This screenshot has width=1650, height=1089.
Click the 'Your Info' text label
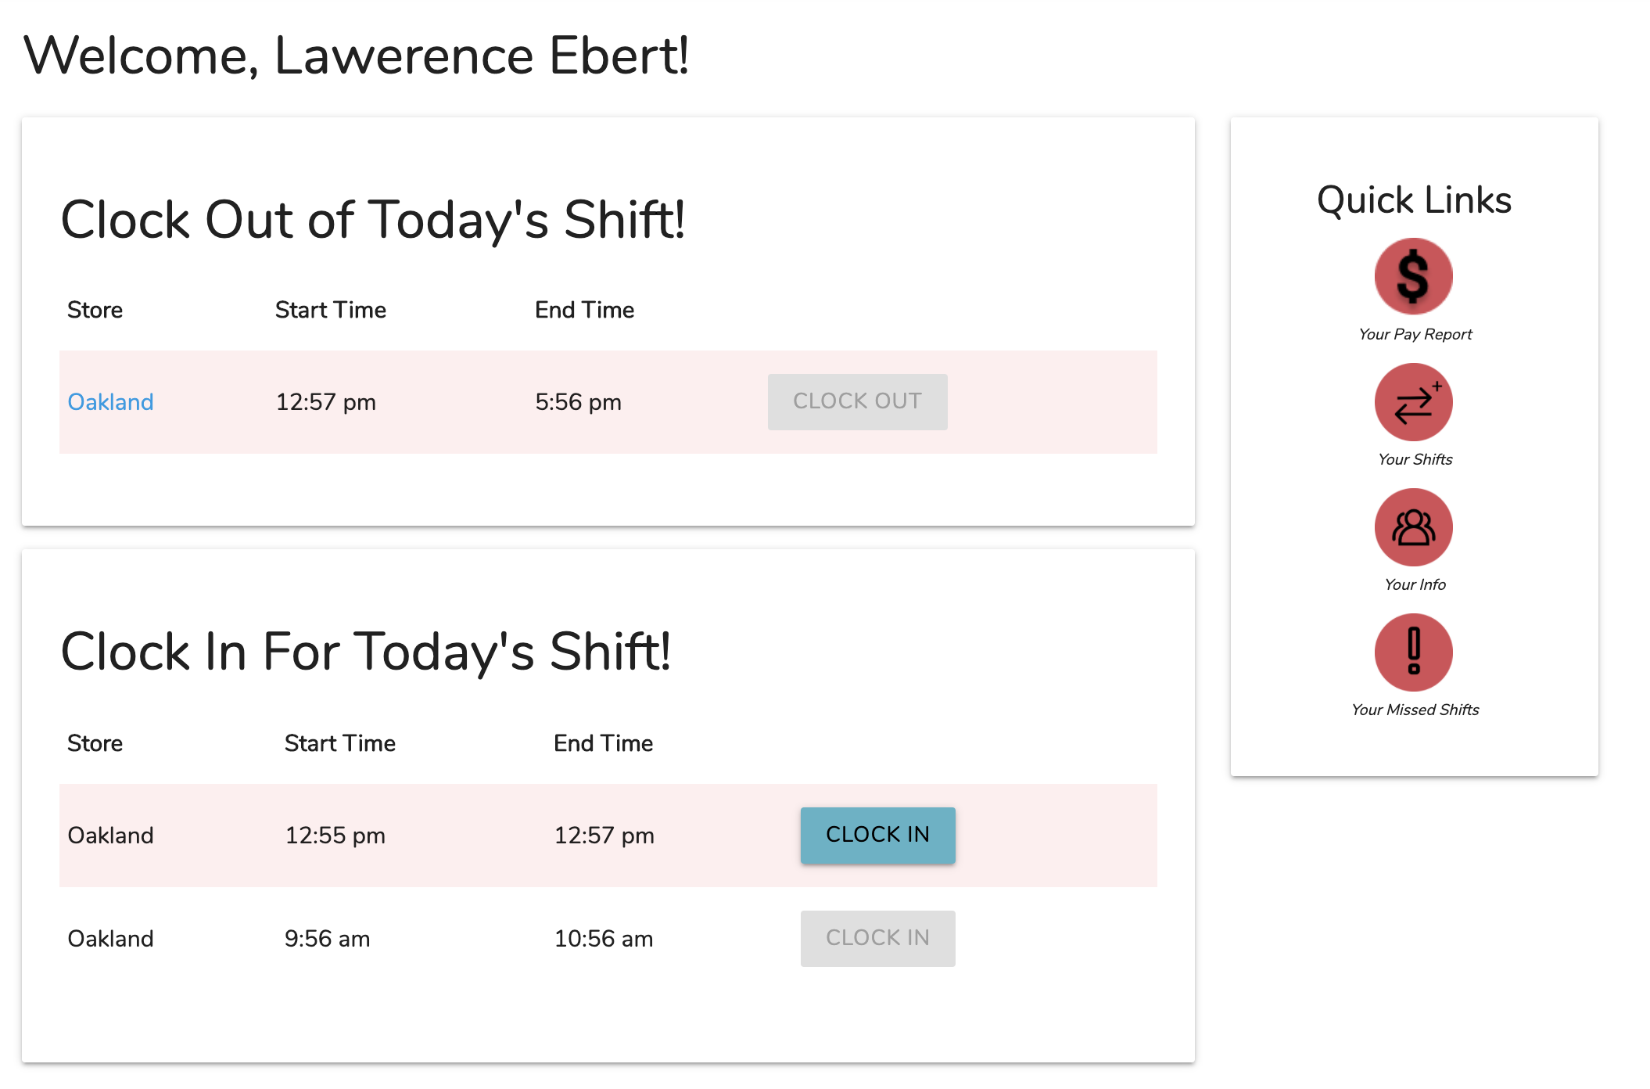(x=1415, y=584)
